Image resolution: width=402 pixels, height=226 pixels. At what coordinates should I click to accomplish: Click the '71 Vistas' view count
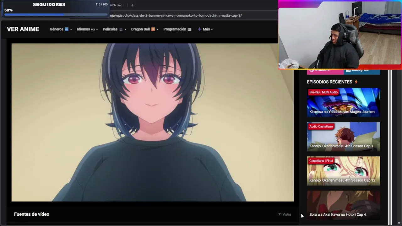pos(285,214)
